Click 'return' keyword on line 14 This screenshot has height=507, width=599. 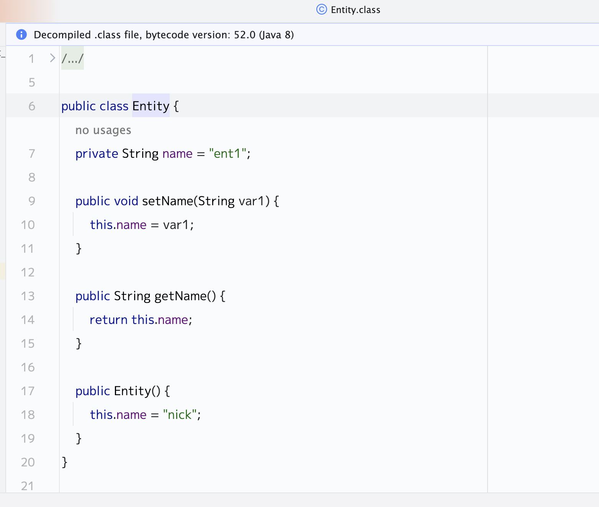tap(108, 320)
